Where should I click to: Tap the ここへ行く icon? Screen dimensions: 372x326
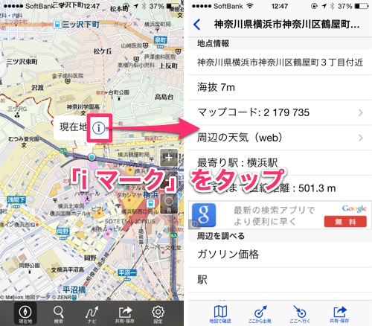pyautogui.click(x=300, y=314)
